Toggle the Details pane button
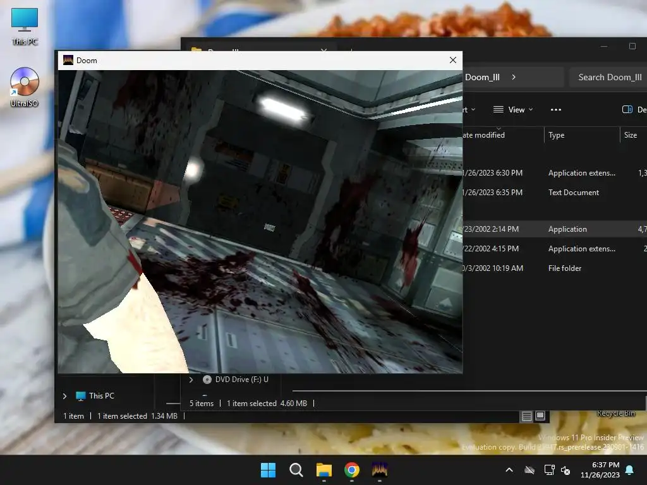 coord(634,110)
